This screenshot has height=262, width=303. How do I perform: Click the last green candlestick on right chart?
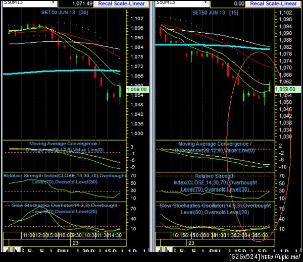(x=270, y=87)
